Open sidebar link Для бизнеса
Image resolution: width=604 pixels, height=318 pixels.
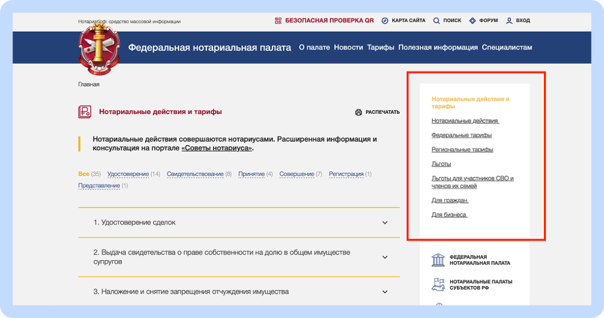pos(449,215)
